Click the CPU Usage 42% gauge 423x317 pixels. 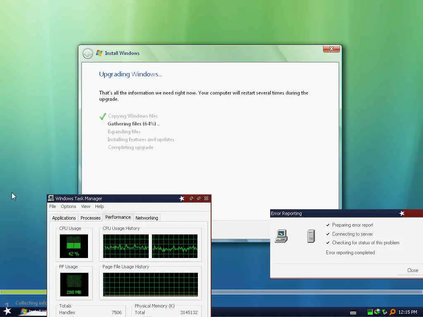click(74, 246)
